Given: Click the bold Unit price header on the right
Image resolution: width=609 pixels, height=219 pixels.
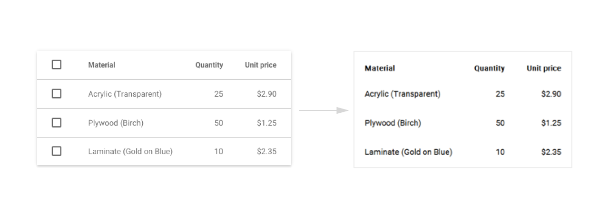Looking at the screenshot, I should (544, 68).
